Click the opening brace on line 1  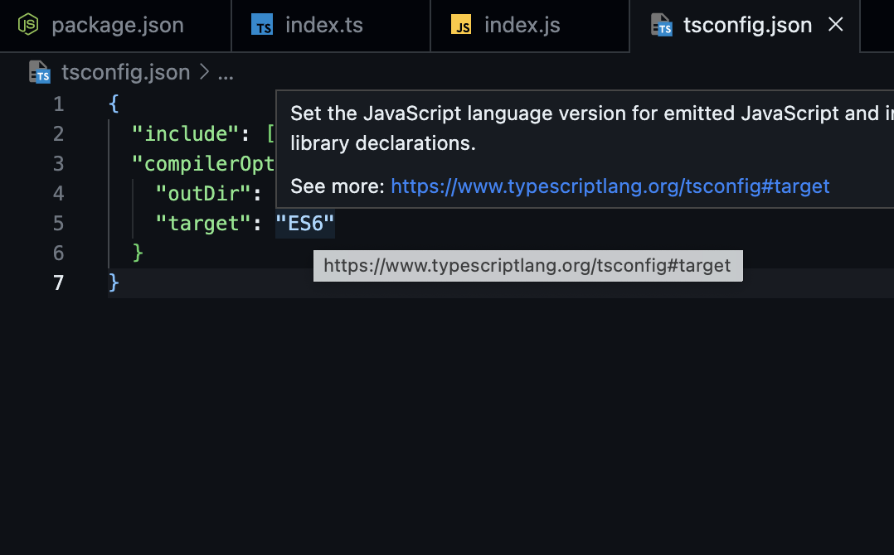click(114, 104)
